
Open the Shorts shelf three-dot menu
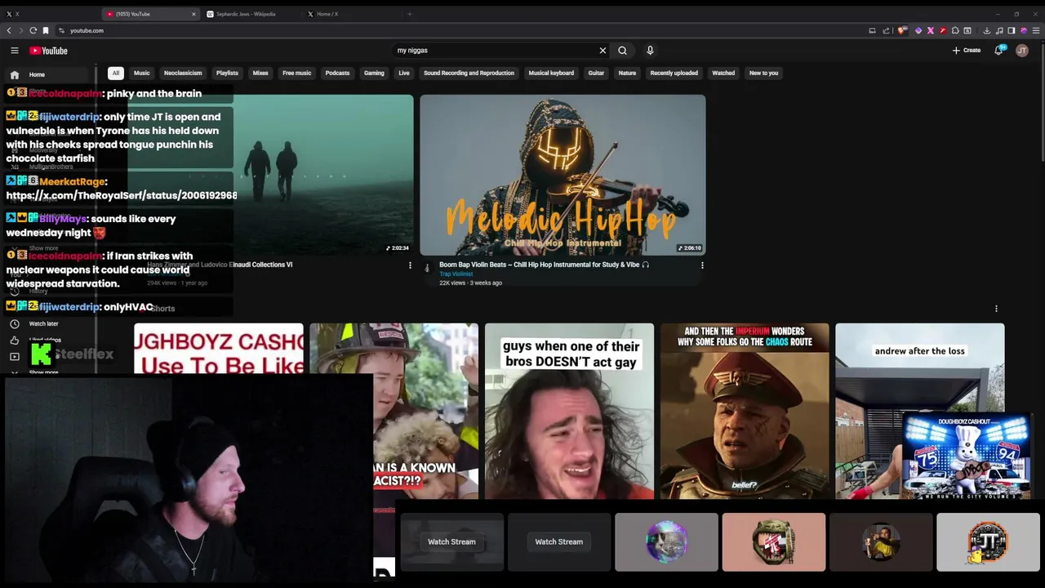click(996, 309)
